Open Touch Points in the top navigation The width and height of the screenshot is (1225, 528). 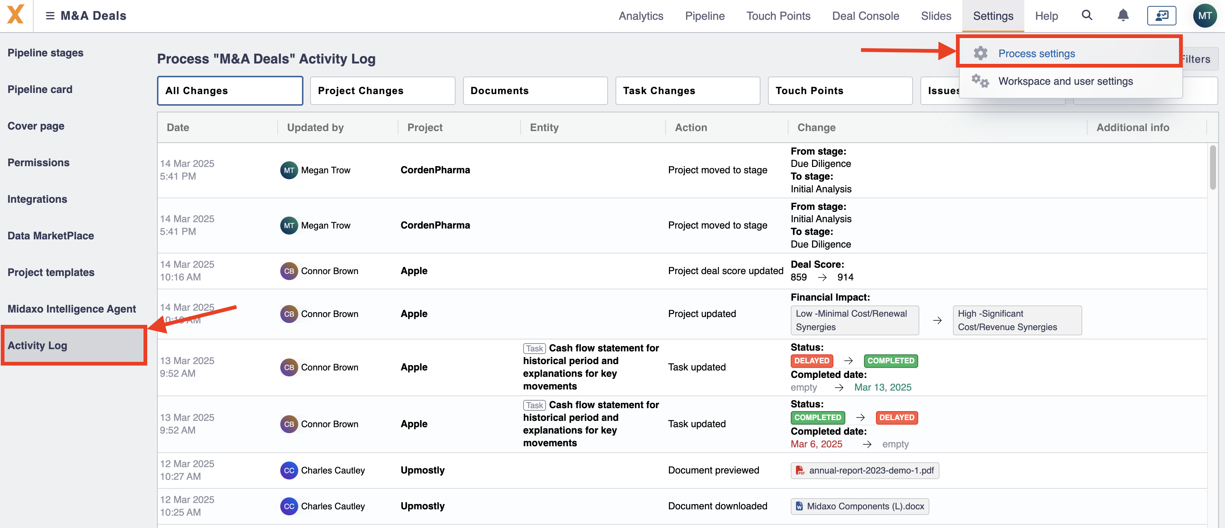(778, 16)
